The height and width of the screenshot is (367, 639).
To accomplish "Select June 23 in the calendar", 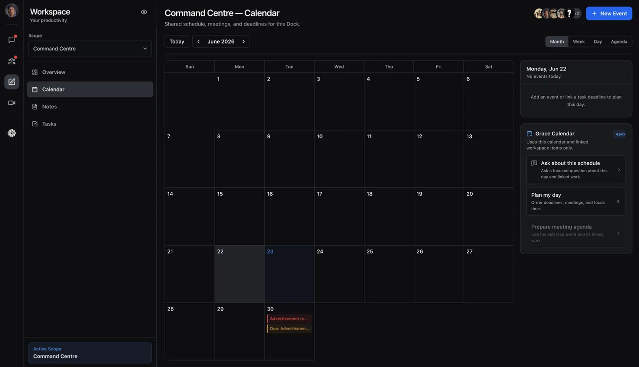I will (x=290, y=274).
